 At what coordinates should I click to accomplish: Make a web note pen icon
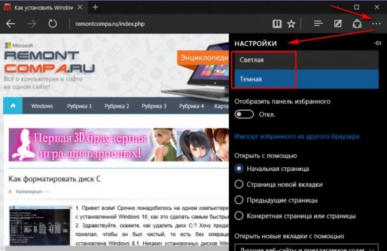pos(337,24)
